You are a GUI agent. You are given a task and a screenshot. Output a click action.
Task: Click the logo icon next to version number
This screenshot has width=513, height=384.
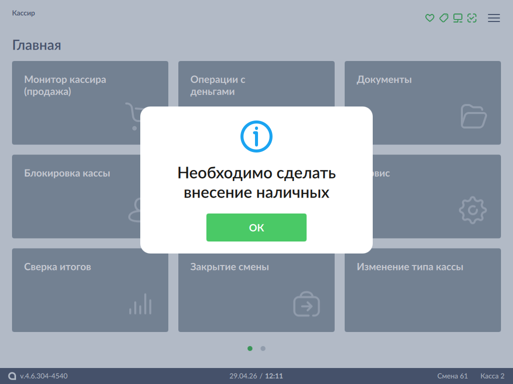pyautogui.click(x=12, y=376)
